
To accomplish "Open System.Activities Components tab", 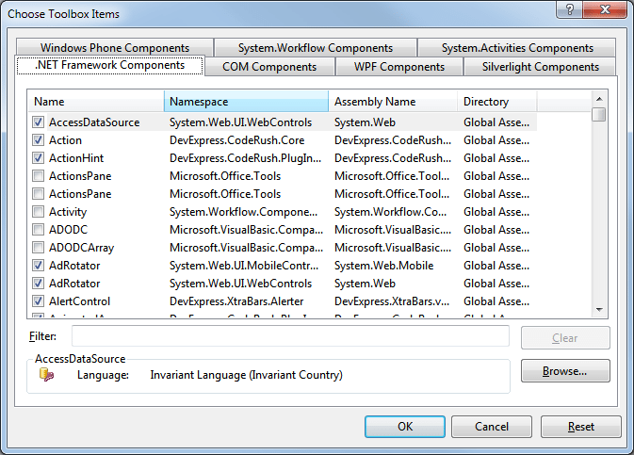I will 517,48.
